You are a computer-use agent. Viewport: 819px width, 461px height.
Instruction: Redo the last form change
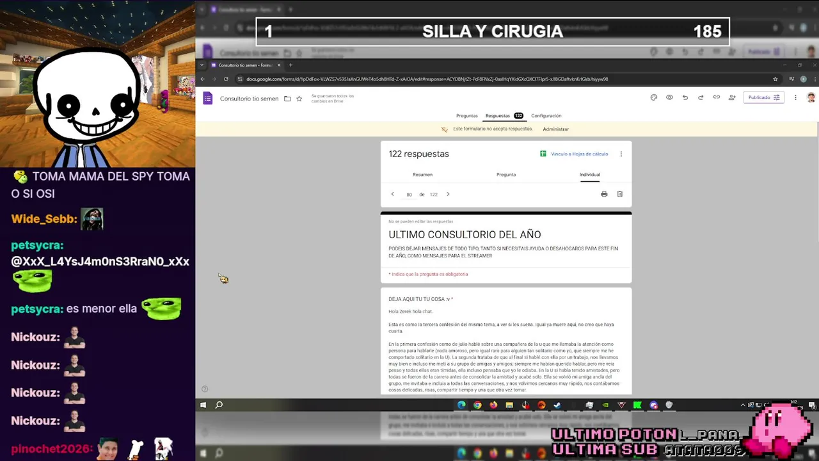click(701, 97)
